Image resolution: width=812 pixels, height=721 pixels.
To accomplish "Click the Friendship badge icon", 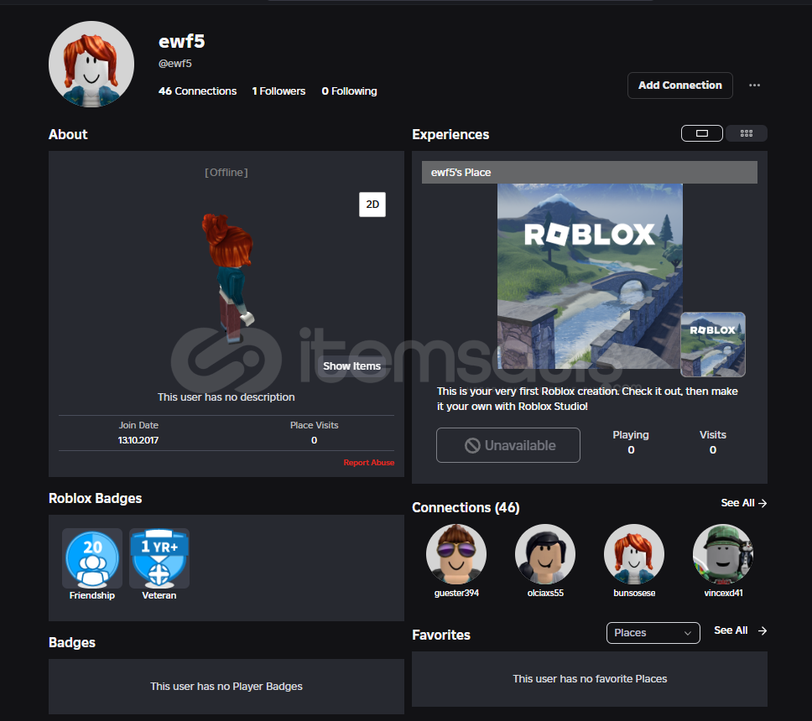I will tap(92, 558).
